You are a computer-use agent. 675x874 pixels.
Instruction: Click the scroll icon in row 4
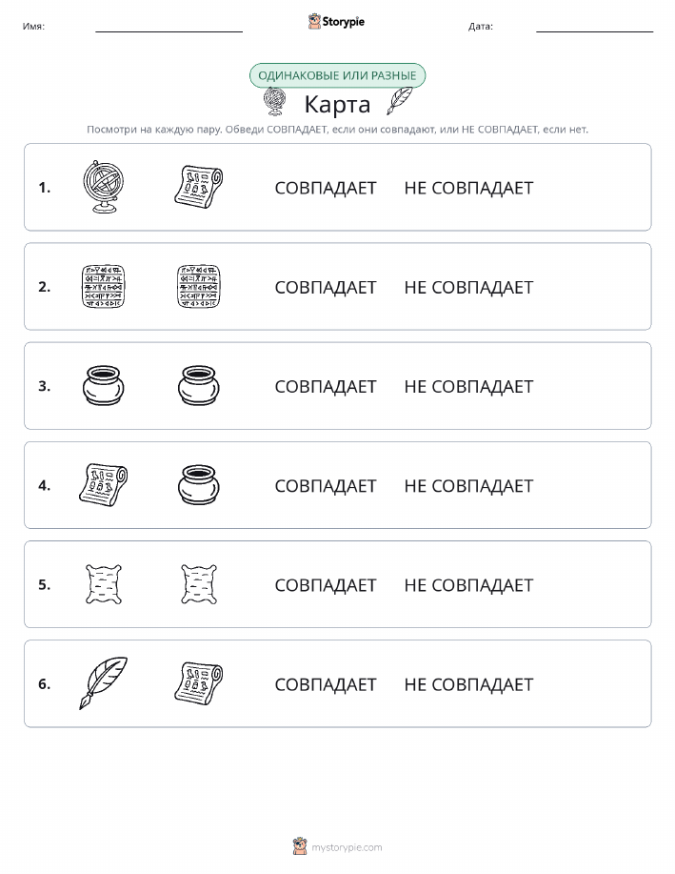(x=103, y=485)
